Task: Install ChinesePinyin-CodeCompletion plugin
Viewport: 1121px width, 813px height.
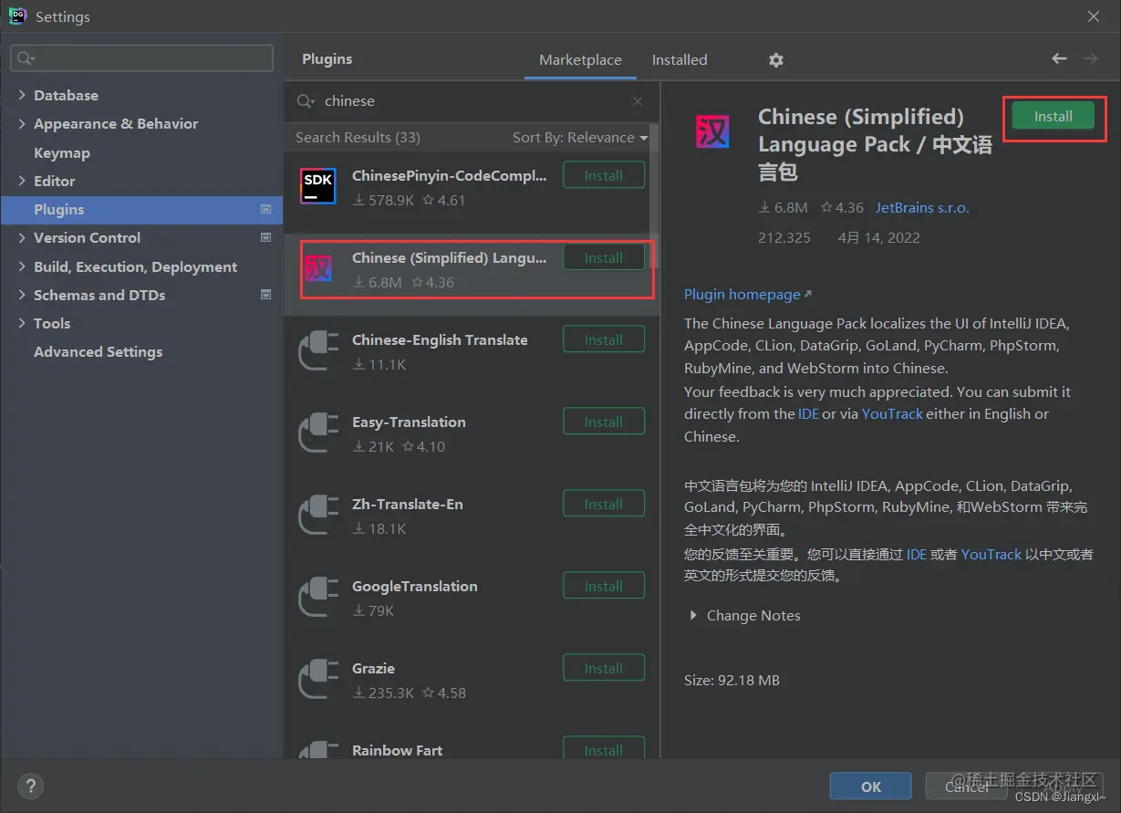Action: pyautogui.click(x=604, y=175)
